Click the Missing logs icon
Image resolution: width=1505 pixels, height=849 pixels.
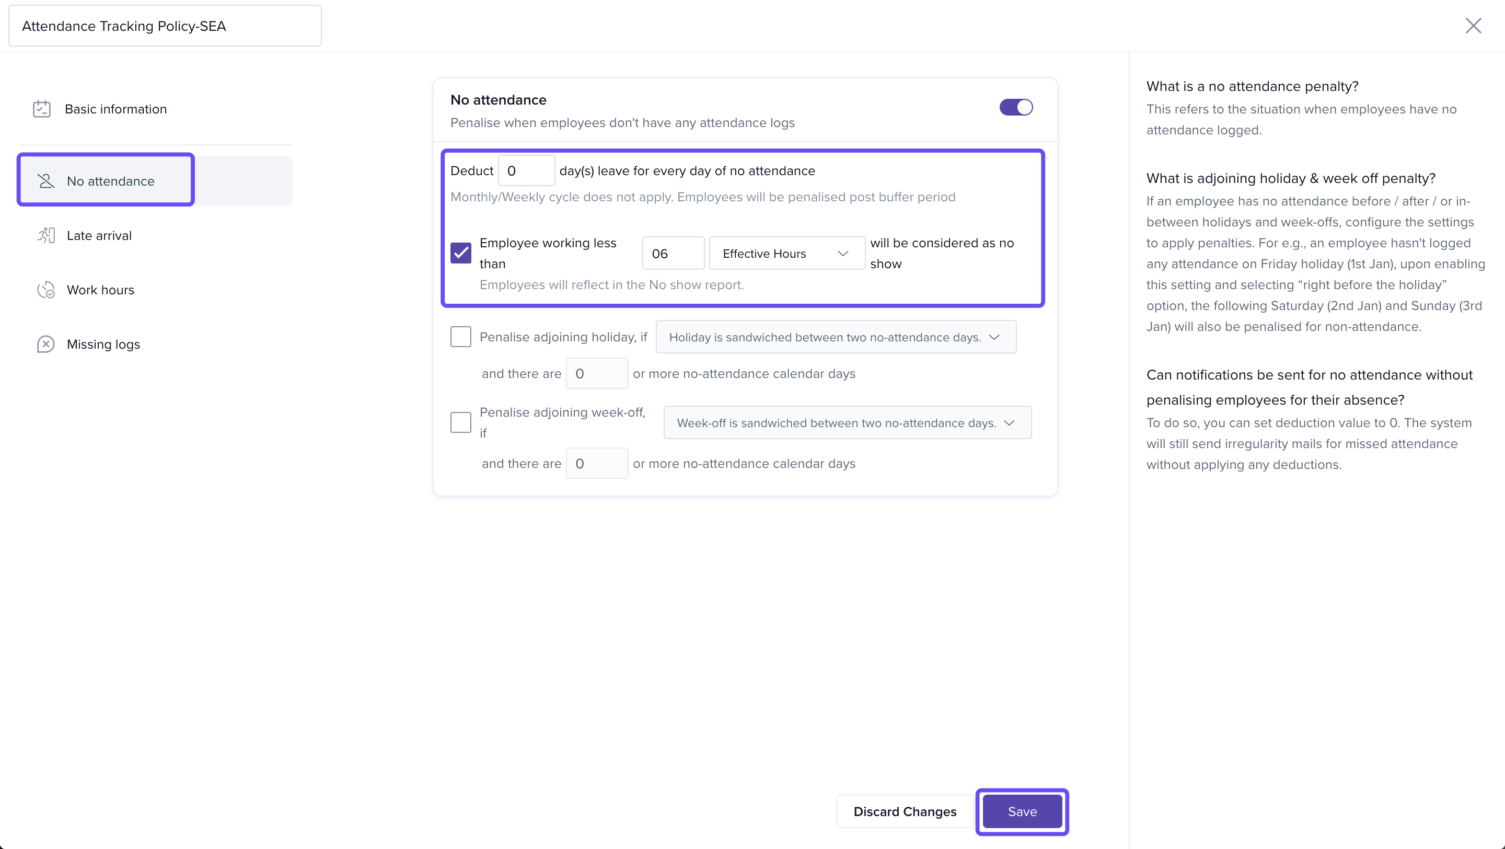point(45,344)
